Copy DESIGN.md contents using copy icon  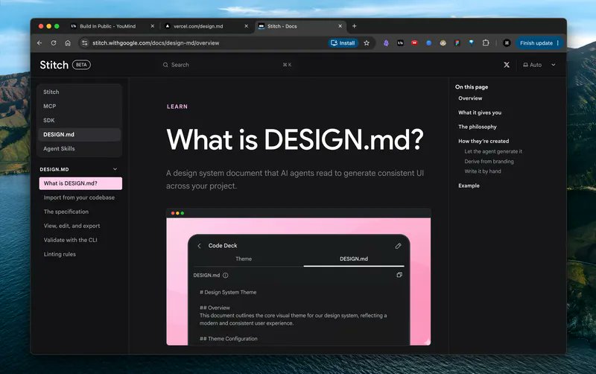click(x=399, y=275)
